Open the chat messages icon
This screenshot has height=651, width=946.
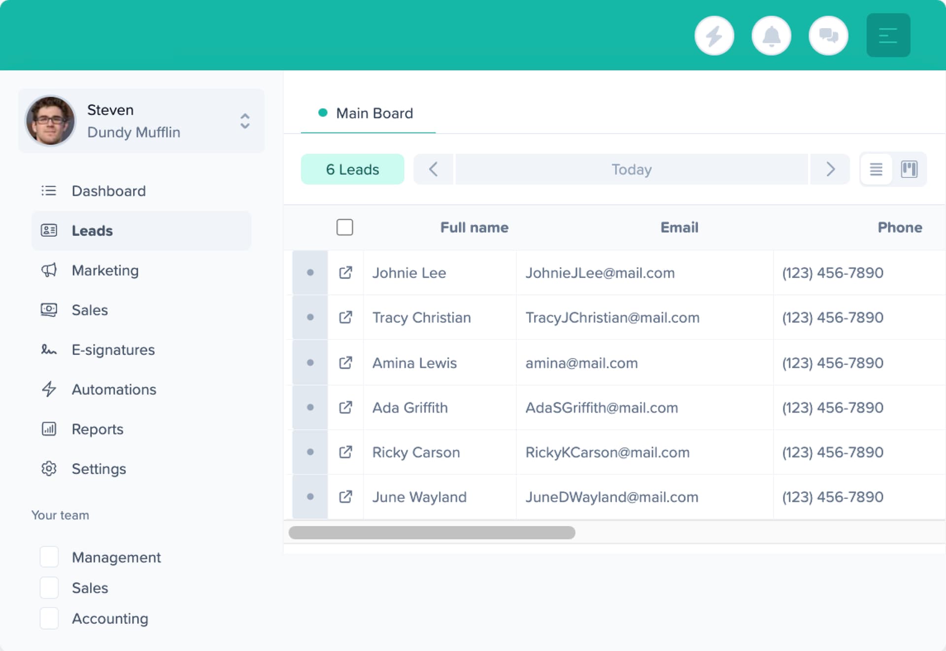click(x=828, y=35)
